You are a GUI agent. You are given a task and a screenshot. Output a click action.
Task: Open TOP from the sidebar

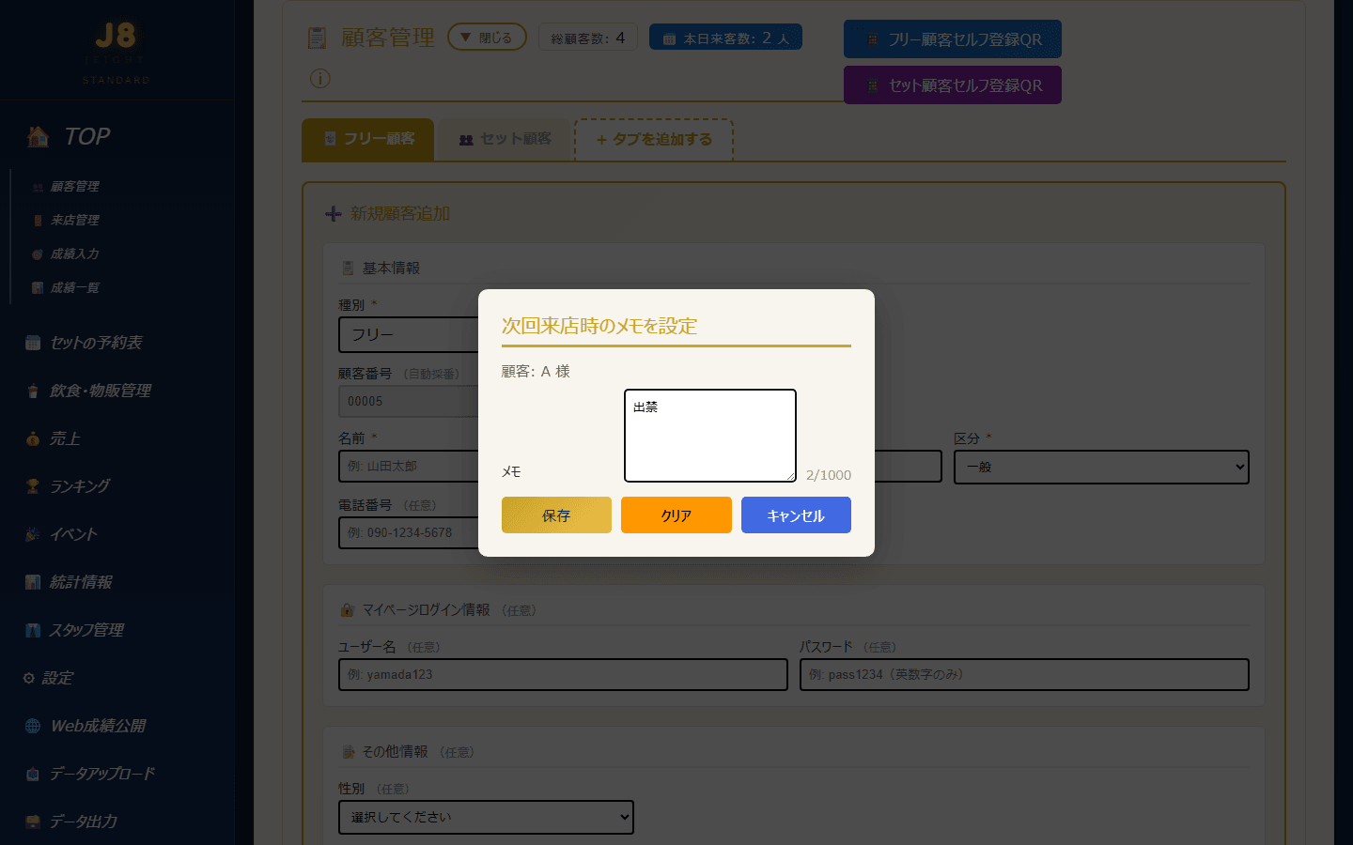[x=87, y=136]
